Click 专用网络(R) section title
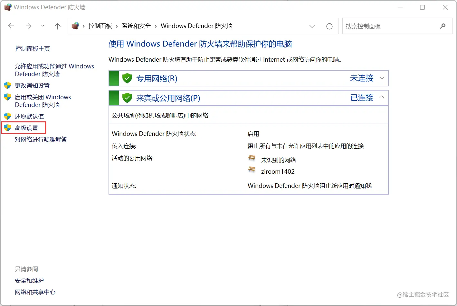Screen dimensions: 457x306 pos(157,79)
